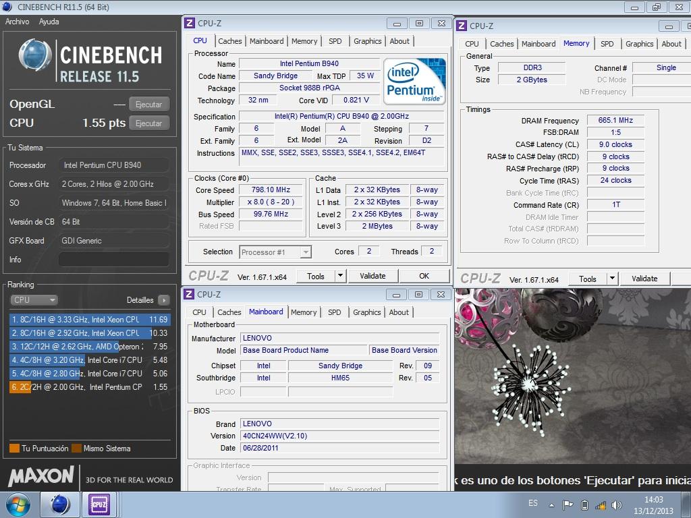Click Tools button in CPU-Z Memory window
The image size is (691, 518).
click(588, 279)
